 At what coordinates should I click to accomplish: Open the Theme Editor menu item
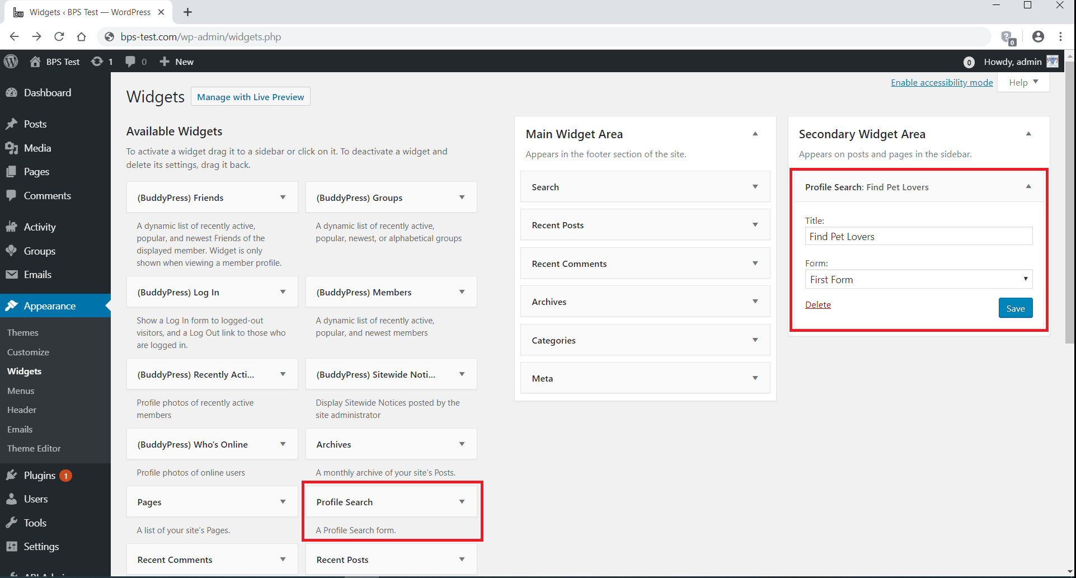click(x=34, y=448)
